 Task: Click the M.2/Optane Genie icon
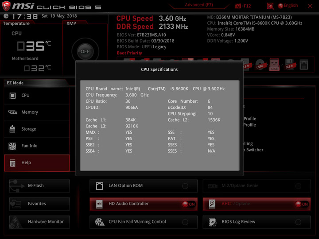click(x=213, y=186)
